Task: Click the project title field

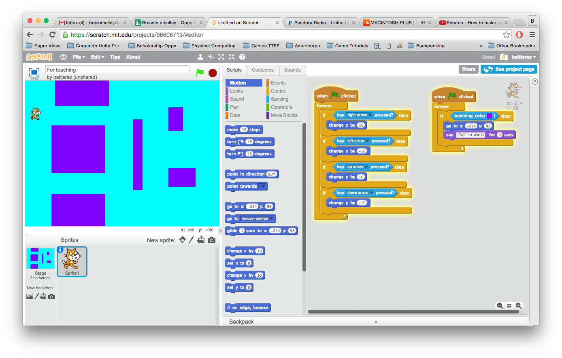Action: (117, 70)
